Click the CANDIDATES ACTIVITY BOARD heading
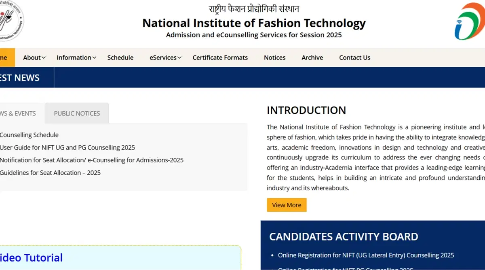The height and width of the screenshot is (270, 485). [344, 236]
